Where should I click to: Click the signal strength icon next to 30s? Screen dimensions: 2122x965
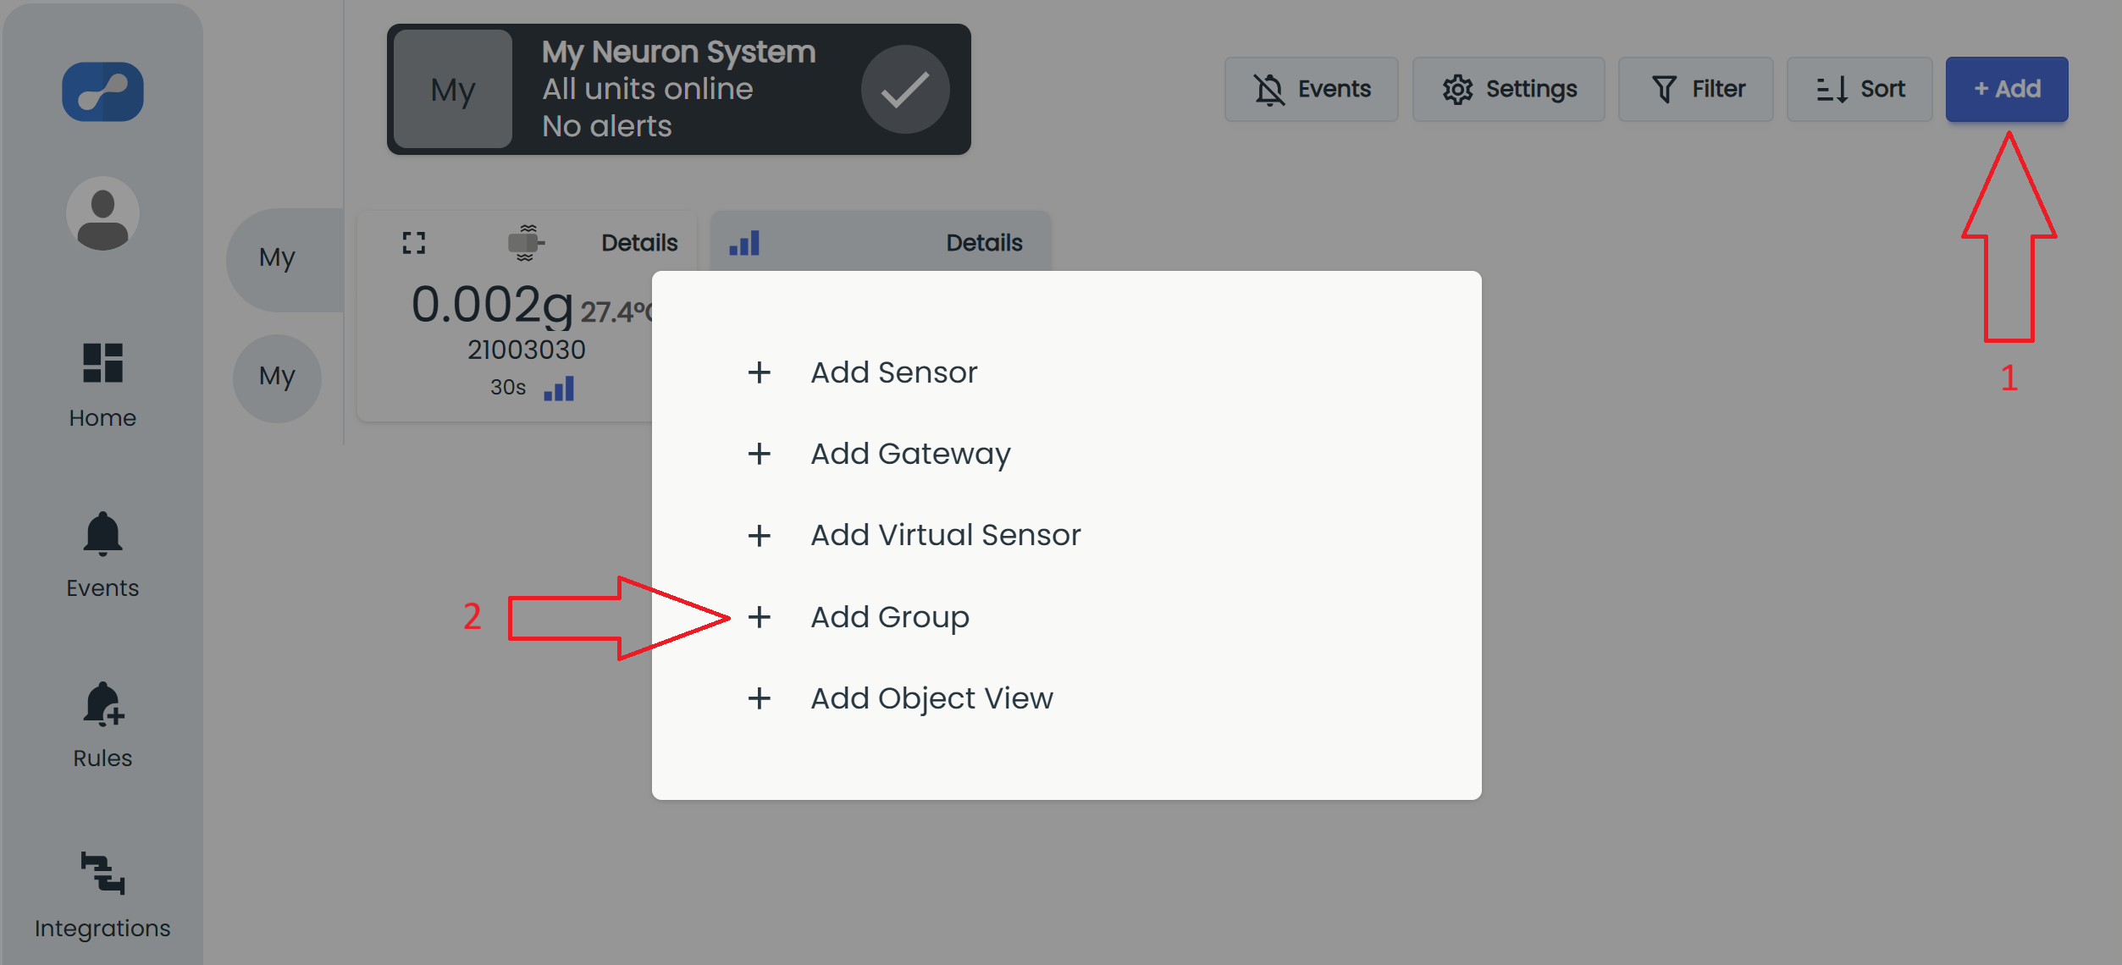(559, 389)
